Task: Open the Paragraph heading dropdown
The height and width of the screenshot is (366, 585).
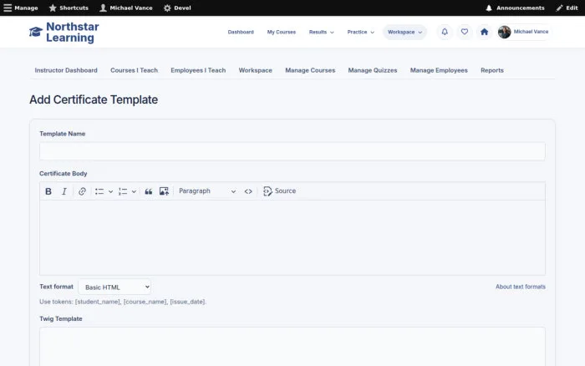Action: click(207, 191)
